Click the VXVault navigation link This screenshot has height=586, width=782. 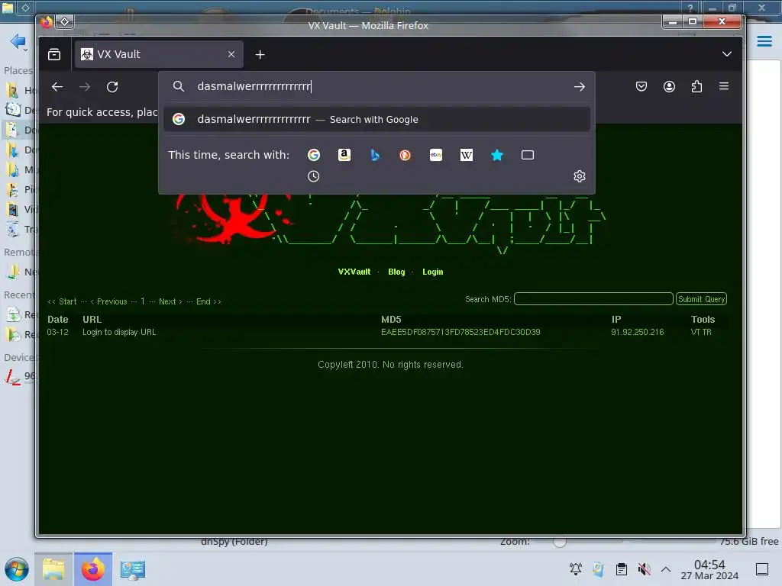click(354, 272)
